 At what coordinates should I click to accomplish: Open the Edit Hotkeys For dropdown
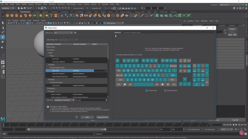68,40
